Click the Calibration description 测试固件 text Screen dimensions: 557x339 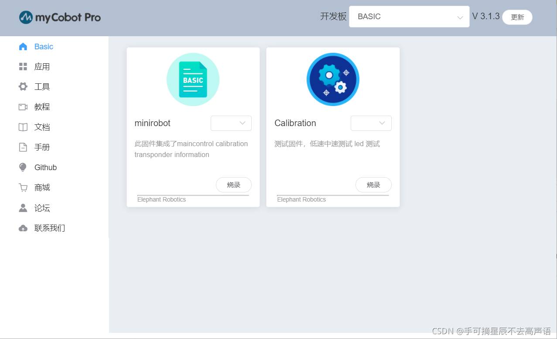pyautogui.click(x=327, y=144)
